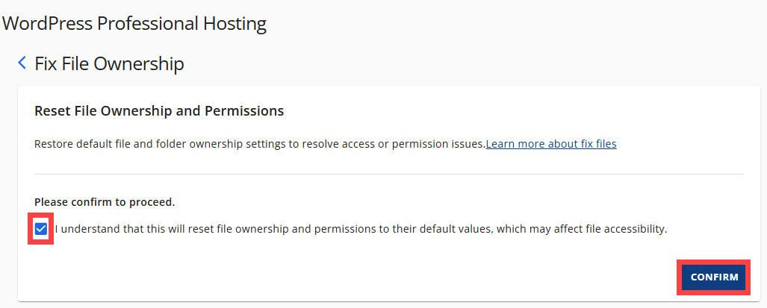The width and height of the screenshot is (767, 308).
Task: Uncheck the reset acknowledgment checkbox
Action: [x=41, y=229]
